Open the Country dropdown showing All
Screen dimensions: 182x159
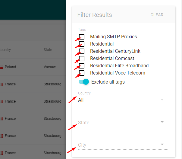pyautogui.click(x=124, y=100)
